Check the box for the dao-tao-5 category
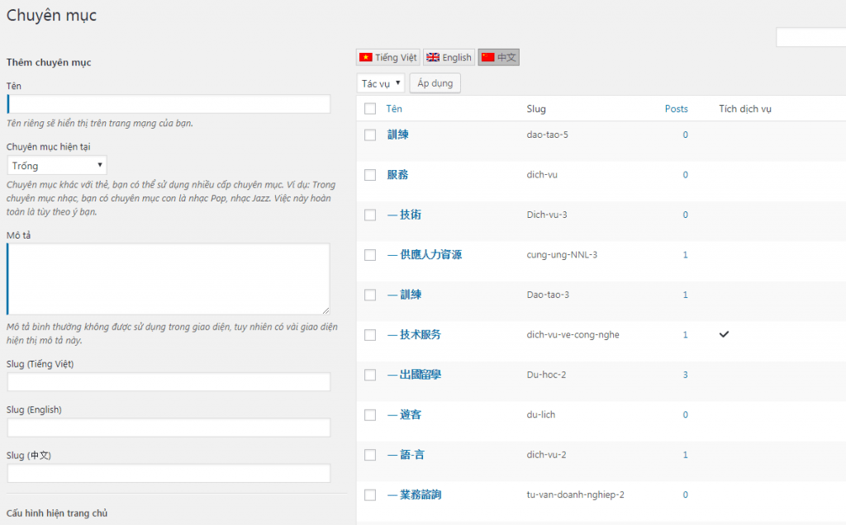This screenshot has height=525, width=846. point(370,135)
